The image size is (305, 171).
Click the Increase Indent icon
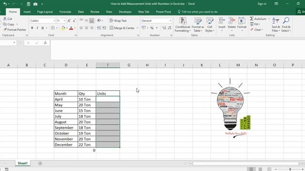coord(104,28)
